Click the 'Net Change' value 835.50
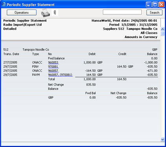Image resolution: width=166 pixels, height=147 pixels. click(91, 85)
